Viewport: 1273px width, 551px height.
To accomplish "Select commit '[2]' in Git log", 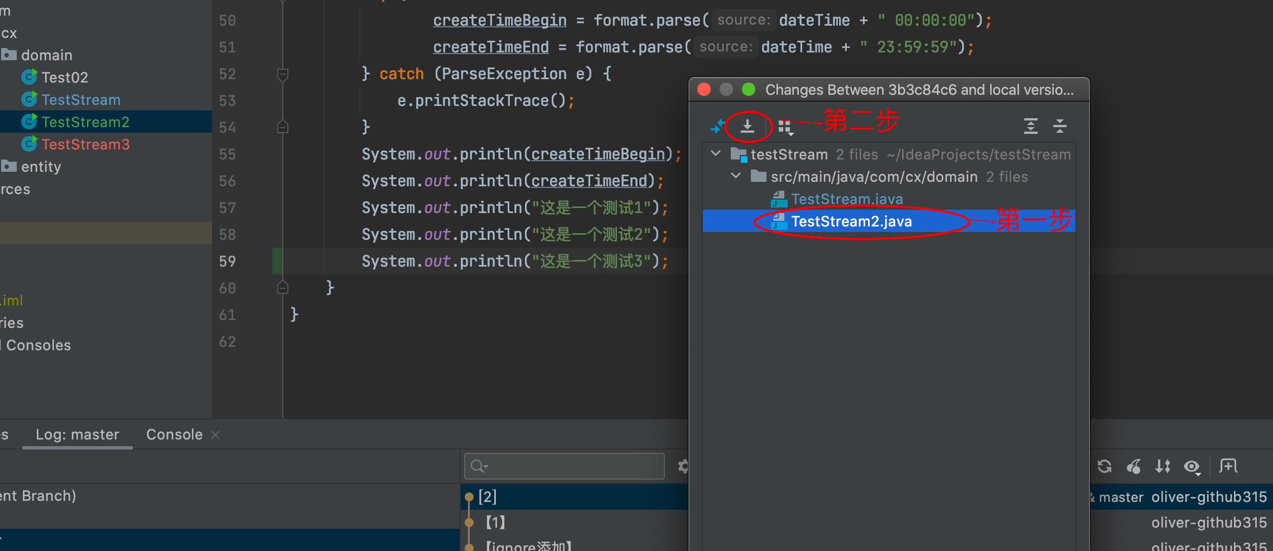I will [x=488, y=496].
